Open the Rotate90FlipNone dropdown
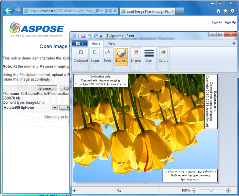Screen dimensions: 239x196 click(x=55, y=108)
